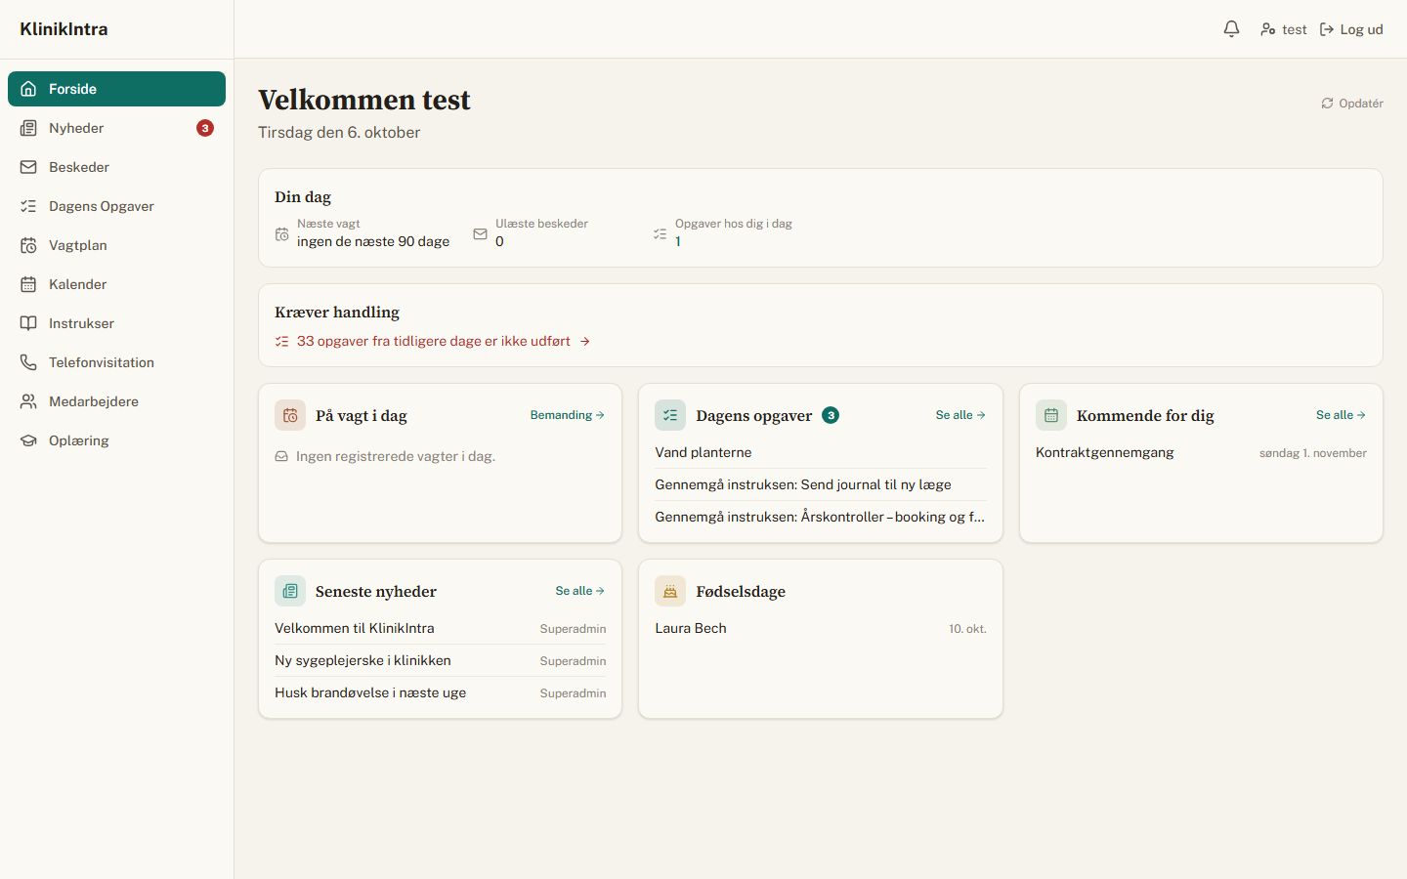
Task: Click Opgaver hos dig i dag value 1
Action: tap(678, 241)
